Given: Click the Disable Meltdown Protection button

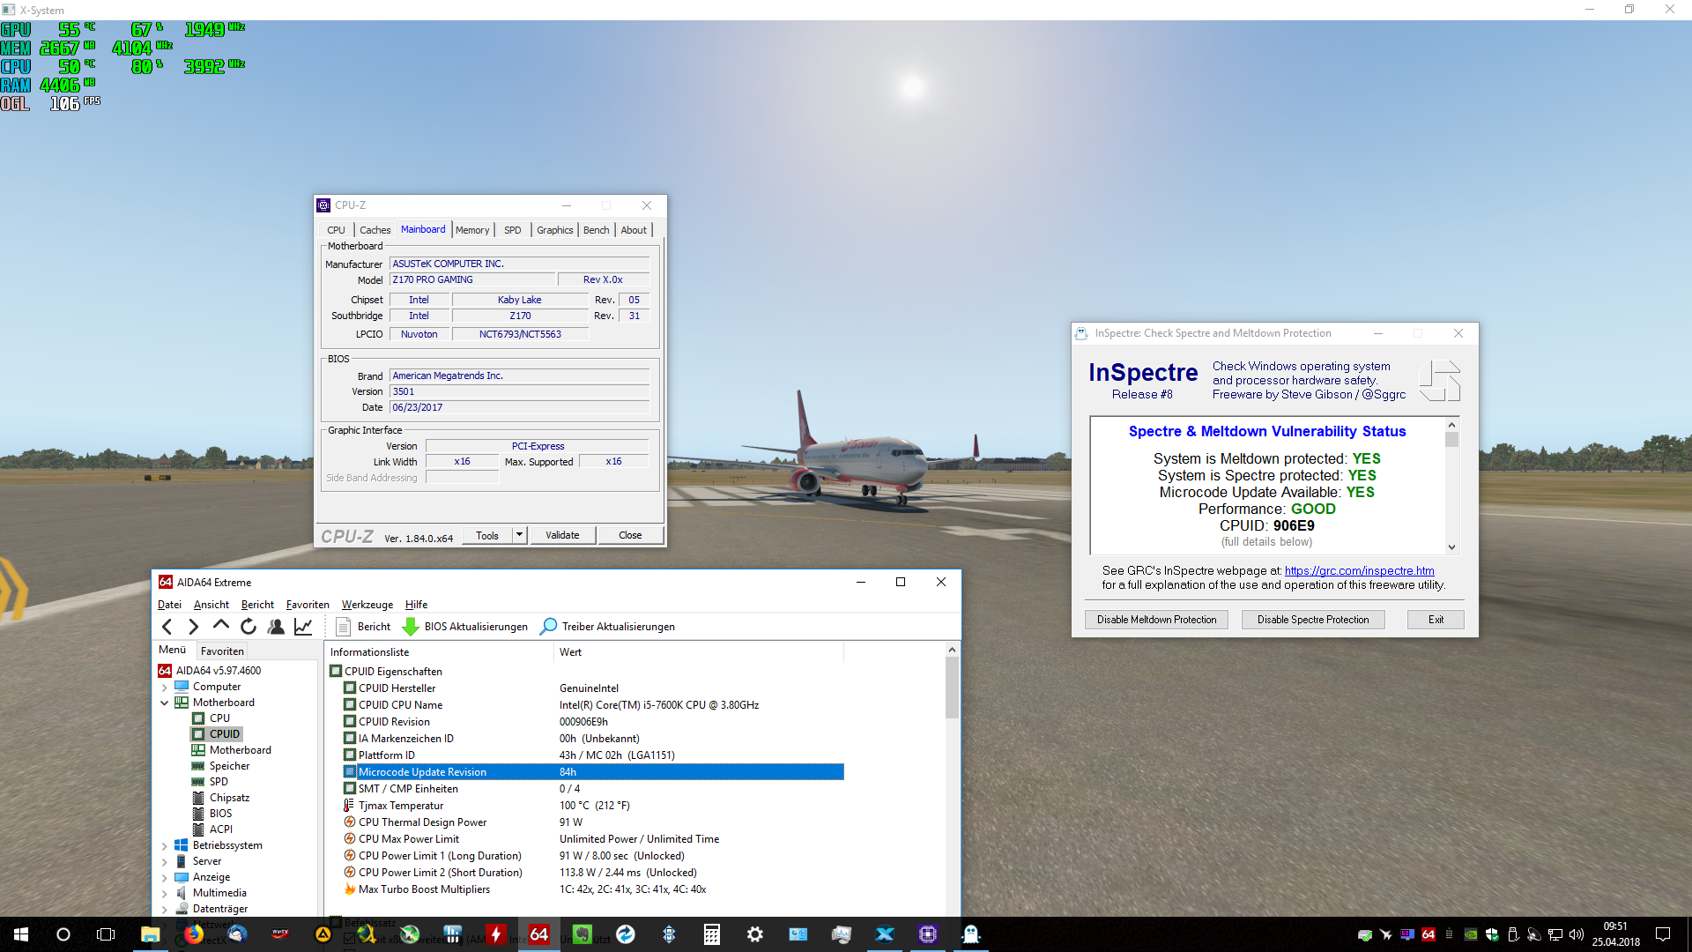Looking at the screenshot, I should click(x=1156, y=620).
